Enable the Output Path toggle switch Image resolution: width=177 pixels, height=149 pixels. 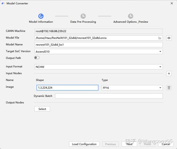click(37, 58)
